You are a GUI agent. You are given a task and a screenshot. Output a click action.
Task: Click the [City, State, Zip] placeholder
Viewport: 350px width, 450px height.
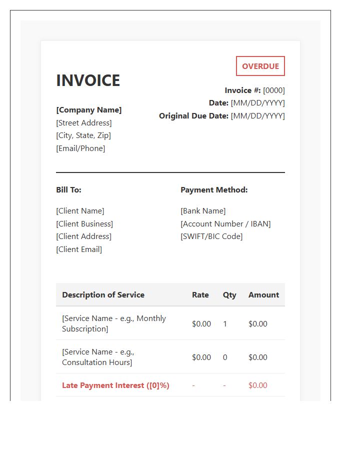point(83,135)
